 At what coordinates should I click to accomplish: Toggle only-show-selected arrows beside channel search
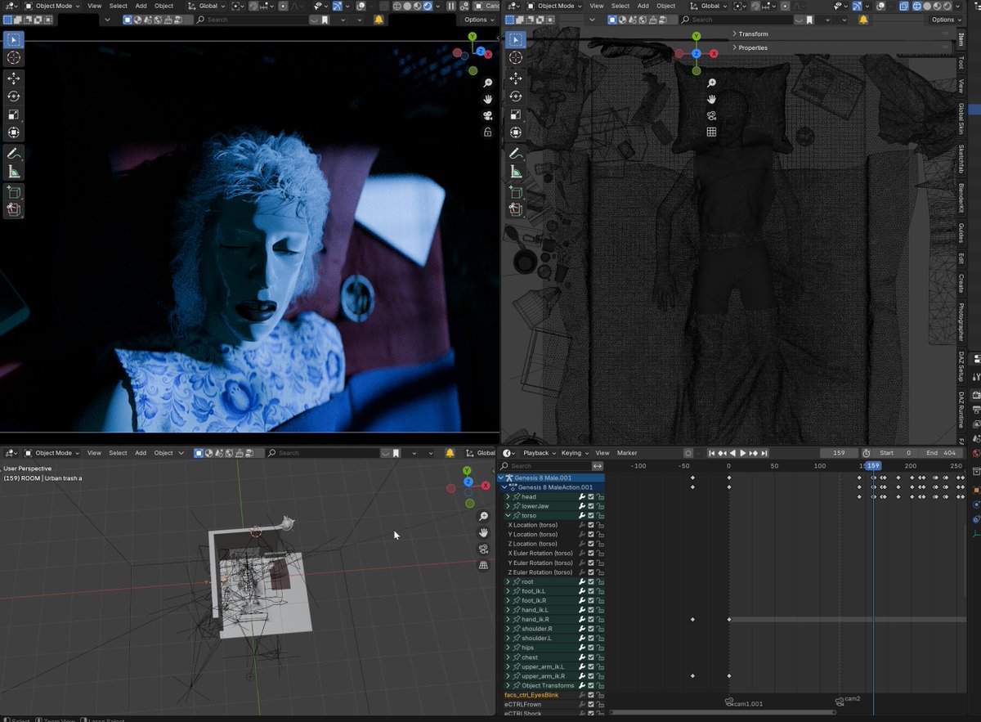[x=598, y=466]
